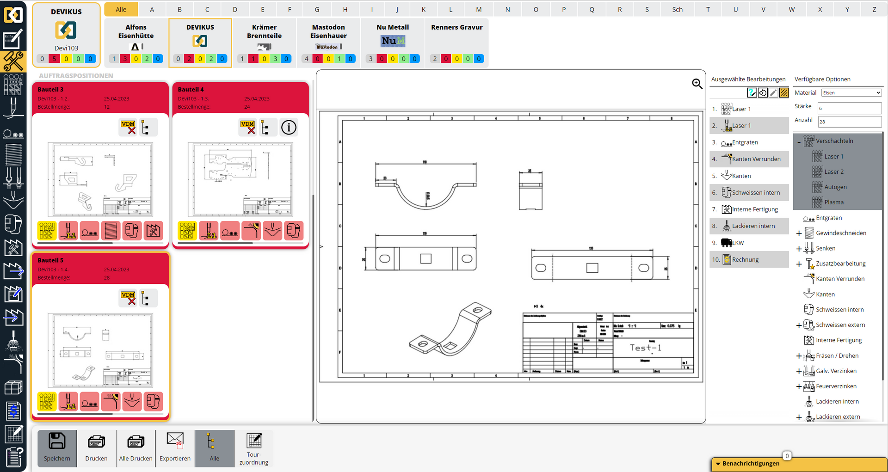Select the letter K customer tab

pos(423,9)
